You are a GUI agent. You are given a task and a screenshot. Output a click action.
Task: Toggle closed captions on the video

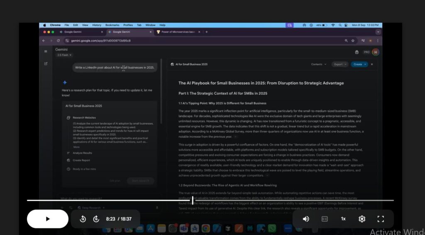coord(325,219)
